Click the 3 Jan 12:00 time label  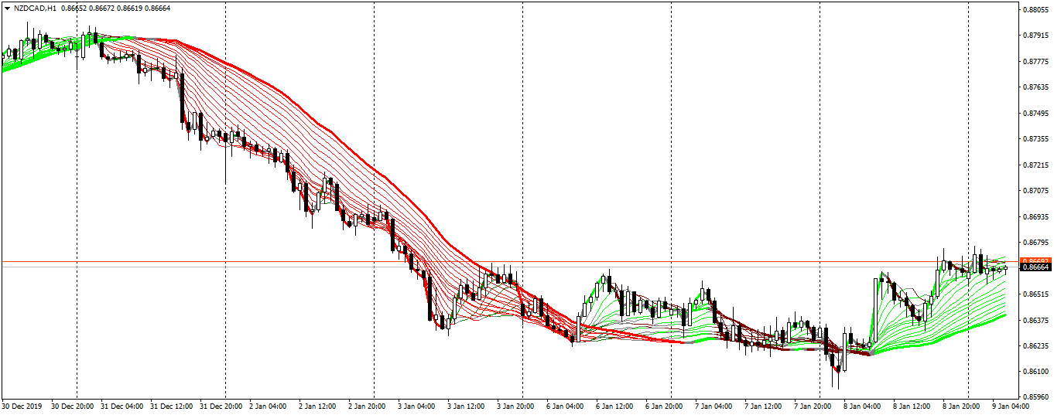[467, 405]
